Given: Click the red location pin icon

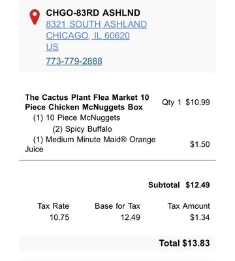Looking at the screenshot, I should tap(35, 17).
